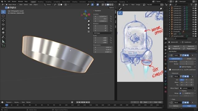Open Global transform orientation dropdown

49,5
